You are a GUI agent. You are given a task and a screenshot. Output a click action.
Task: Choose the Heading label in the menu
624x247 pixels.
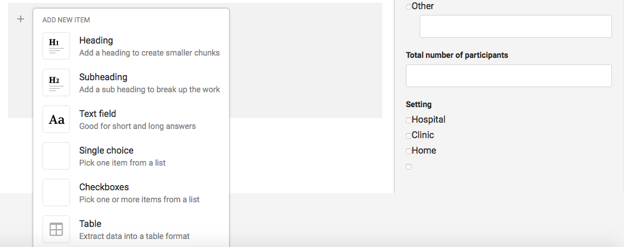[96, 41]
